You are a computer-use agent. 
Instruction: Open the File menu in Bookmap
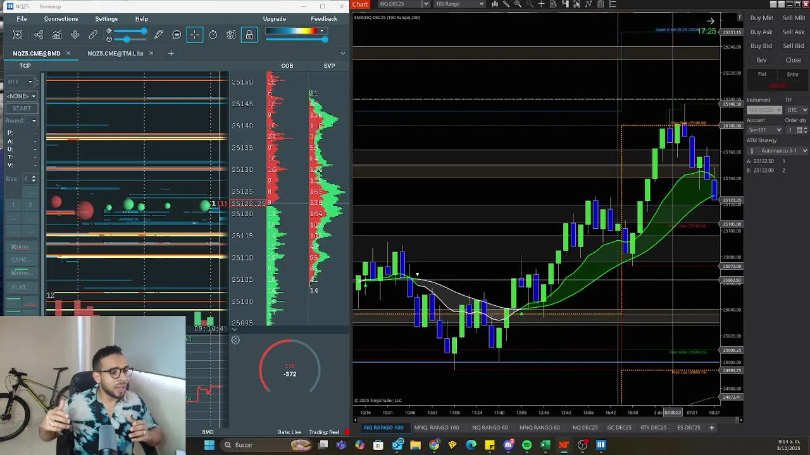click(x=22, y=19)
